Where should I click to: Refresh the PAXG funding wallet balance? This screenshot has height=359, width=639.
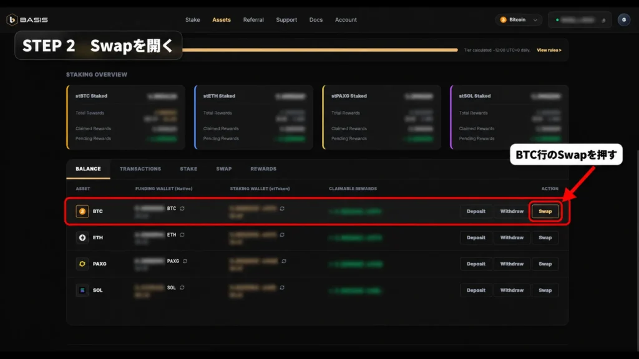pos(185,261)
